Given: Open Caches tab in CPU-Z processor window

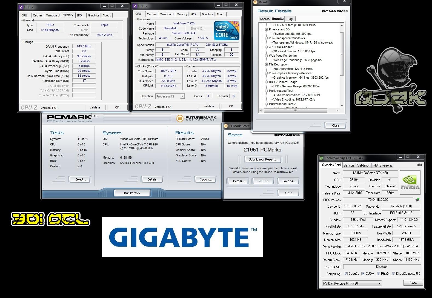Looking at the screenshot, I should coord(151,14).
